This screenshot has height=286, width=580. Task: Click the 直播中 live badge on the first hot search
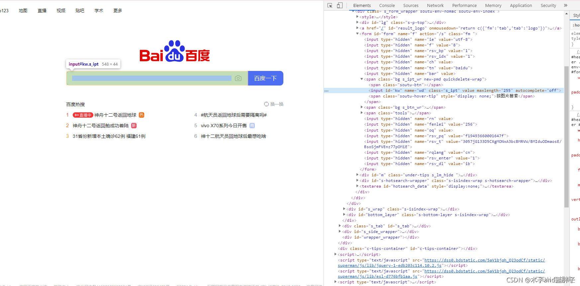coord(83,115)
